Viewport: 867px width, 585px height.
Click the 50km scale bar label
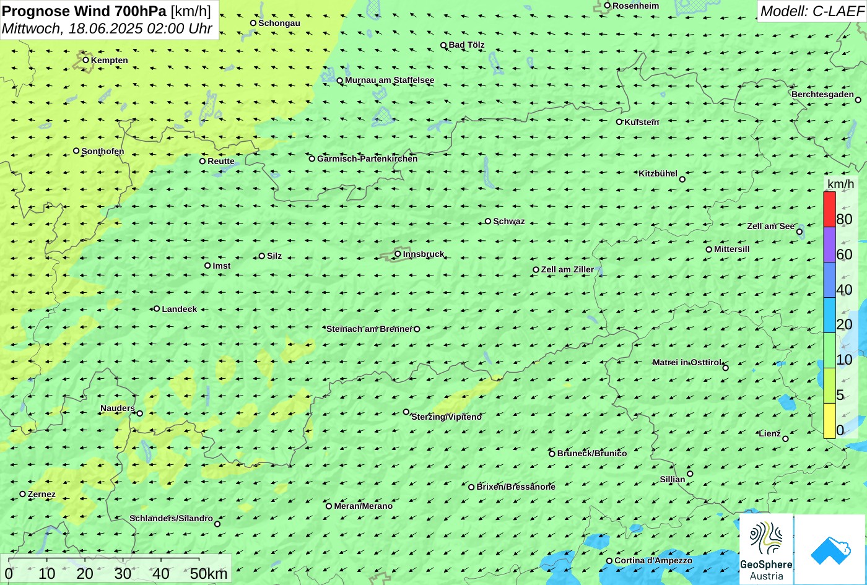(x=209, y=574)
